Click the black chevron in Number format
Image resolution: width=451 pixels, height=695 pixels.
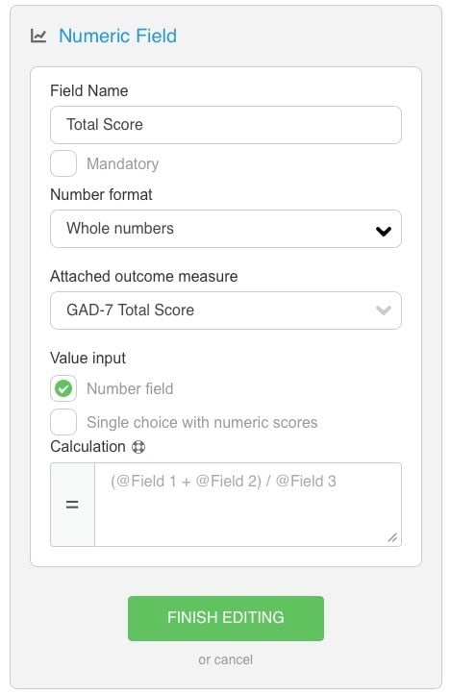pyautogui.click(x=383, y=231)
